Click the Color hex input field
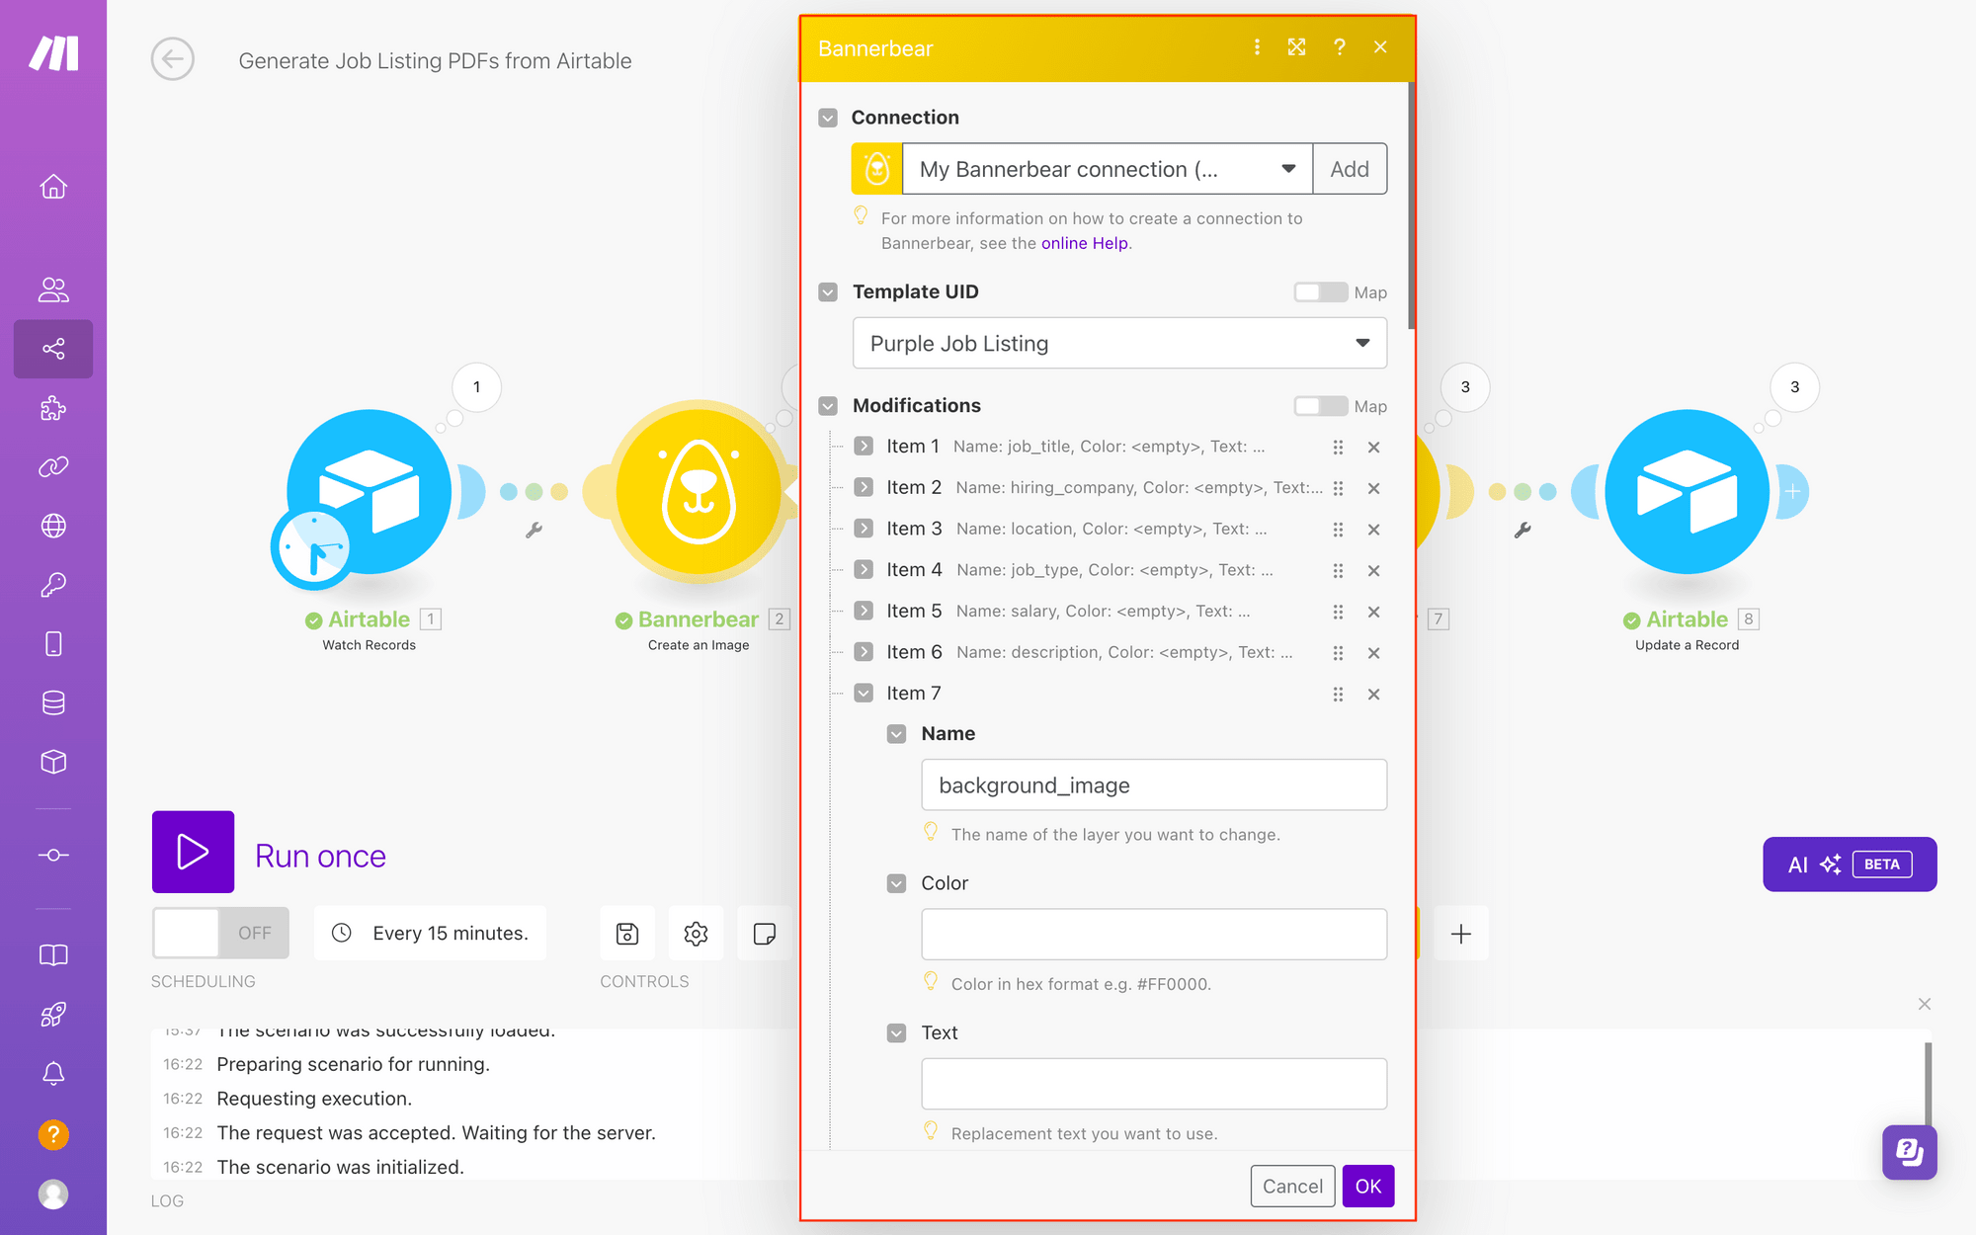Viewport: 1976px width, 1235px height. 1154,934
